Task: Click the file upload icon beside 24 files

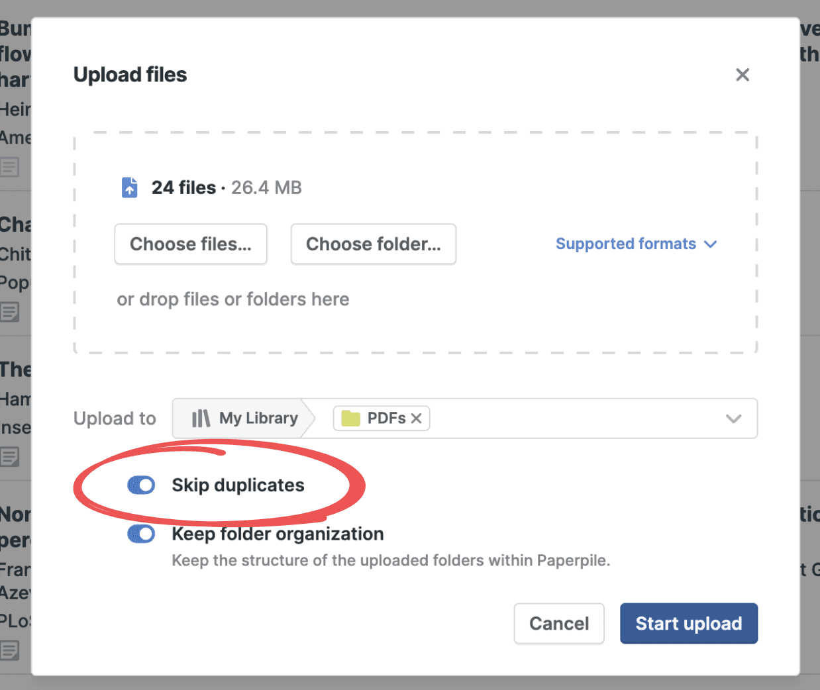Action: (130, 187)
